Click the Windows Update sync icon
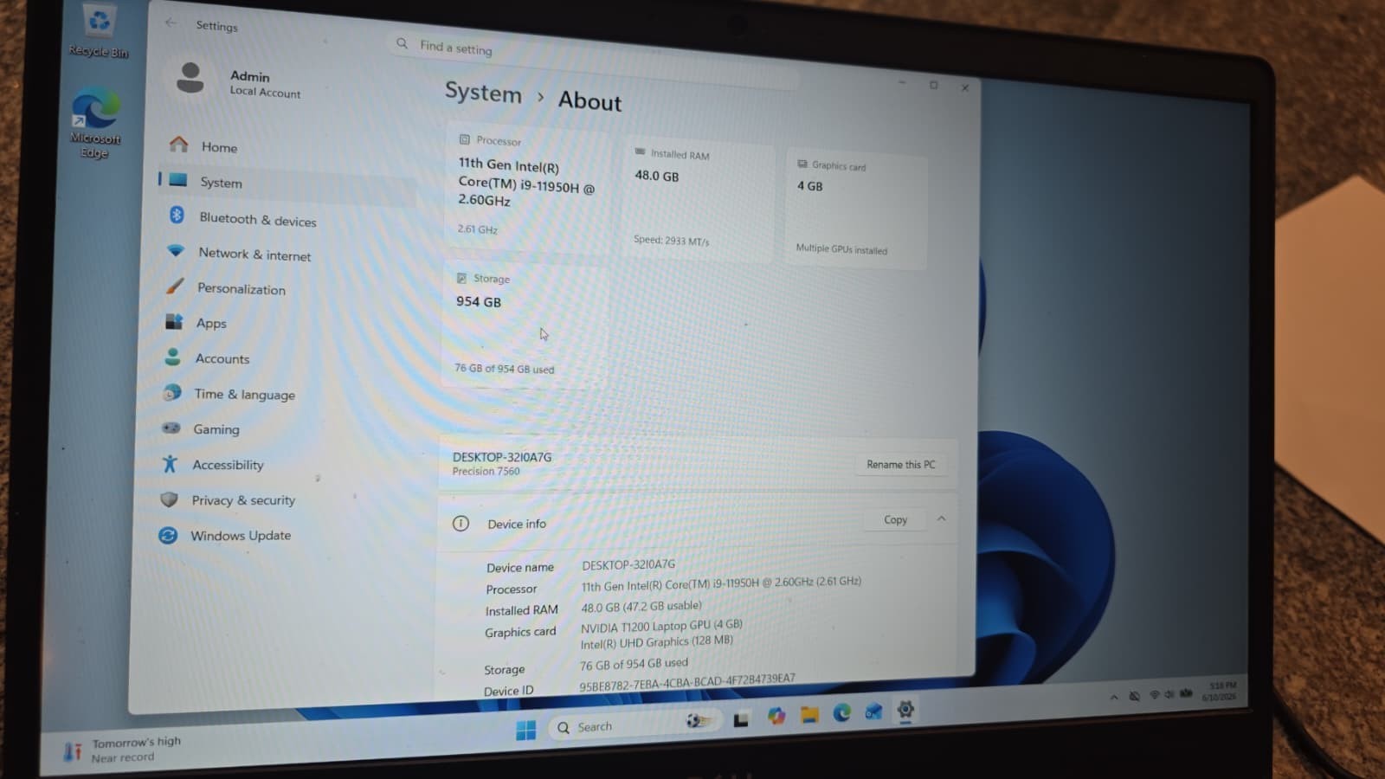The image size is (1385, 779). coord(168,536)
